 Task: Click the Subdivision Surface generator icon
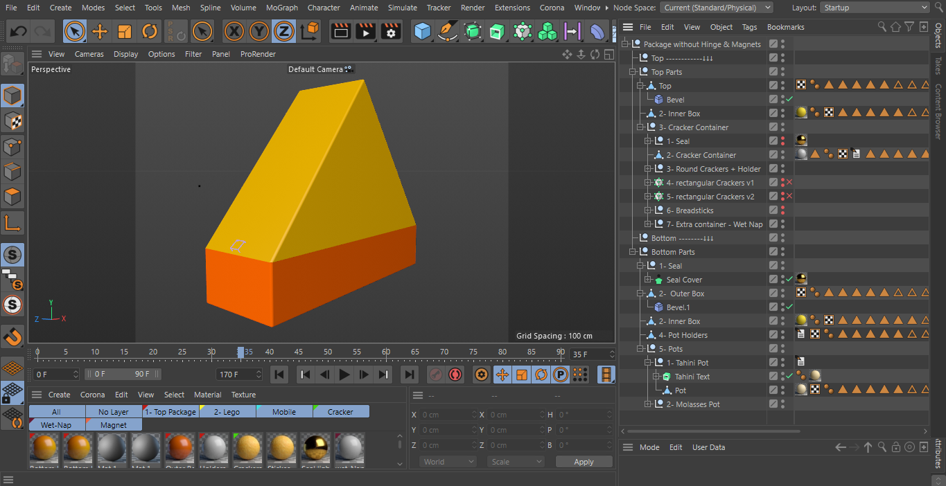coord(473,31)
